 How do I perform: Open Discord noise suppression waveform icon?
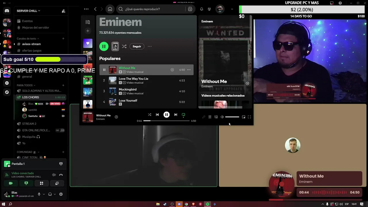(54, 175)
